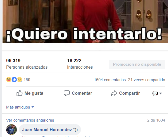Open the page identity selector avatar
Screen dimensions: 168x137
(x=155, y=93)
